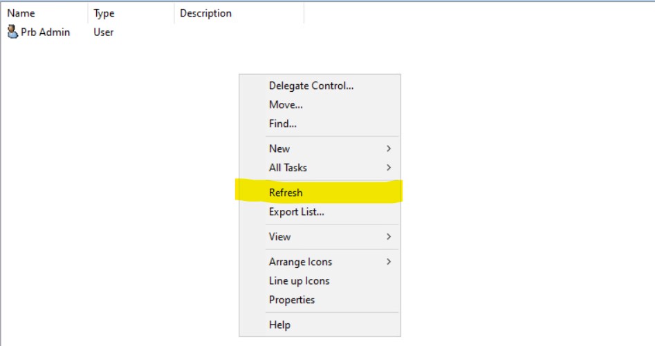Screen dimensions: 655x346
Task: Click the highlighted Refresh option
Action: (x=286, y=193)
